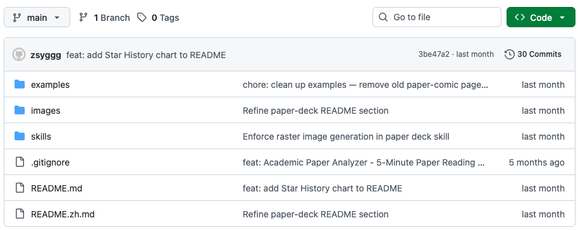Click 'last month' timestamp on README.md row
This screenshot has height=230, width=578.
pyautogui.click(x=543, y=188)
